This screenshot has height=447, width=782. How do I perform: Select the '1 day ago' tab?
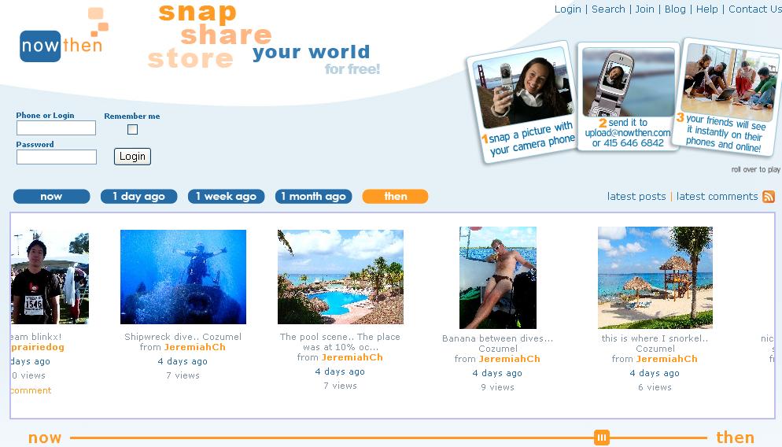pyautogui.click(x=138, y=197)
